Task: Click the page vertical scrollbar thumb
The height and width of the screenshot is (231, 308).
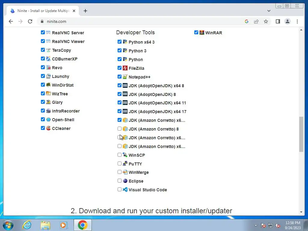Action: (301, 134)
